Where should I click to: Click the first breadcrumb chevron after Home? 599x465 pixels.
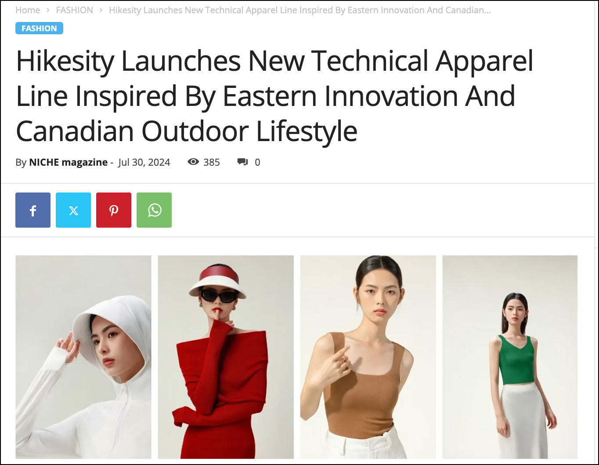[48, 10]
